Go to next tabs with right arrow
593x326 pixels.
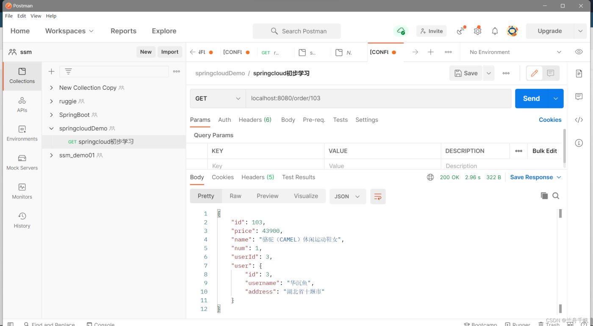pyautogui.click(x=415, y=52)
